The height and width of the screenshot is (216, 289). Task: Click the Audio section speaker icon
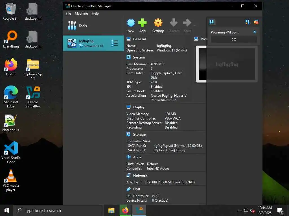pos(129,157)
